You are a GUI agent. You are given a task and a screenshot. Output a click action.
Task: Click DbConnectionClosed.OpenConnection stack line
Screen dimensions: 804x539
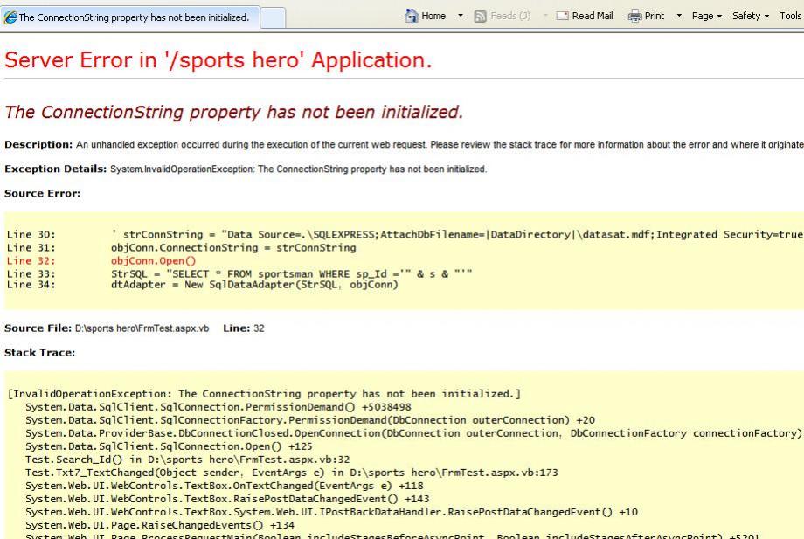point(414,433)
